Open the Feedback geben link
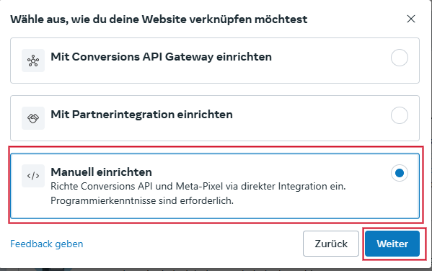The image size is (432, 271). (47, 244)
